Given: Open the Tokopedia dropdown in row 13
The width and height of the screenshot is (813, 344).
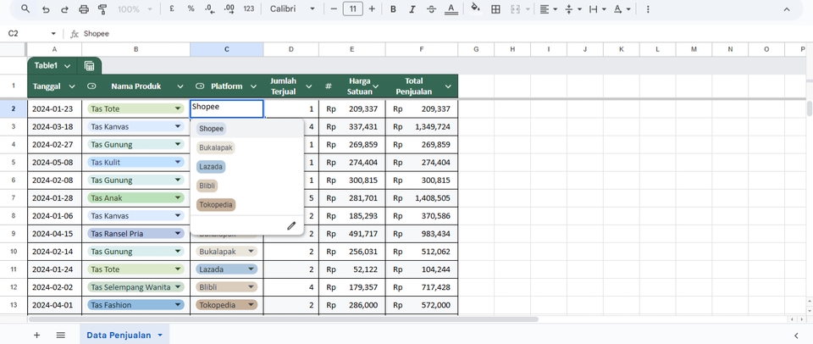Looking at the screenshot, I should (x=252, y=305).
